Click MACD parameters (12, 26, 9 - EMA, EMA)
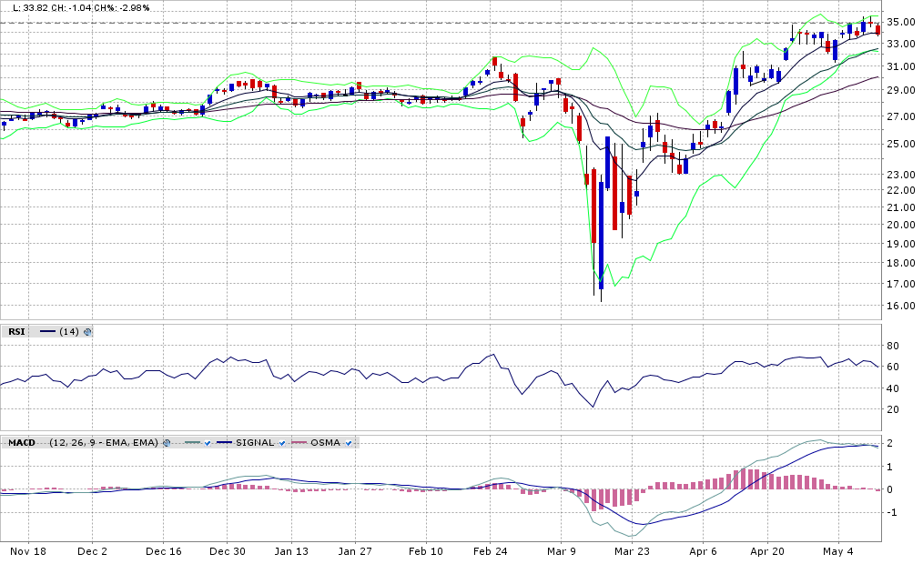 click(x=104, y=443)
